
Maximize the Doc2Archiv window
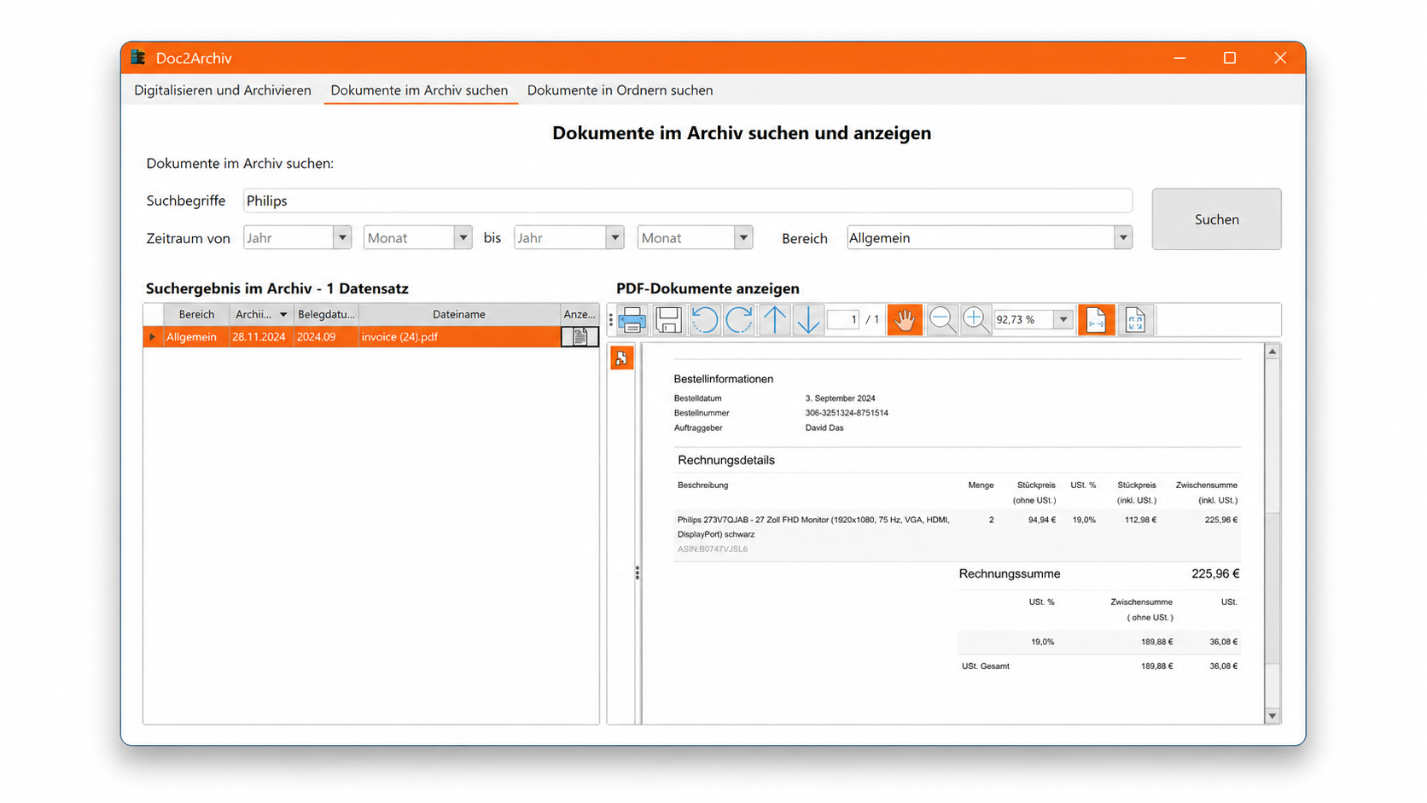pyautogui.click(x=1230, y=58)
